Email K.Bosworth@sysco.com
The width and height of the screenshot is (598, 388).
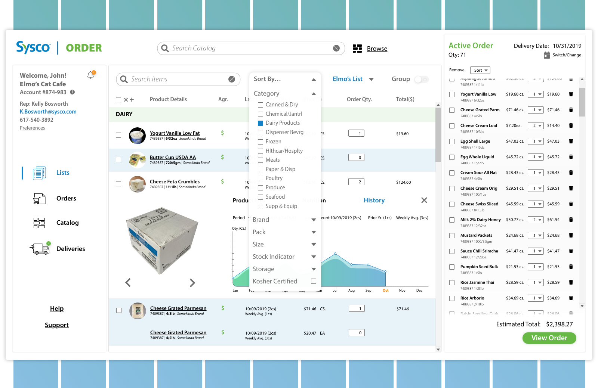(48, 112)
